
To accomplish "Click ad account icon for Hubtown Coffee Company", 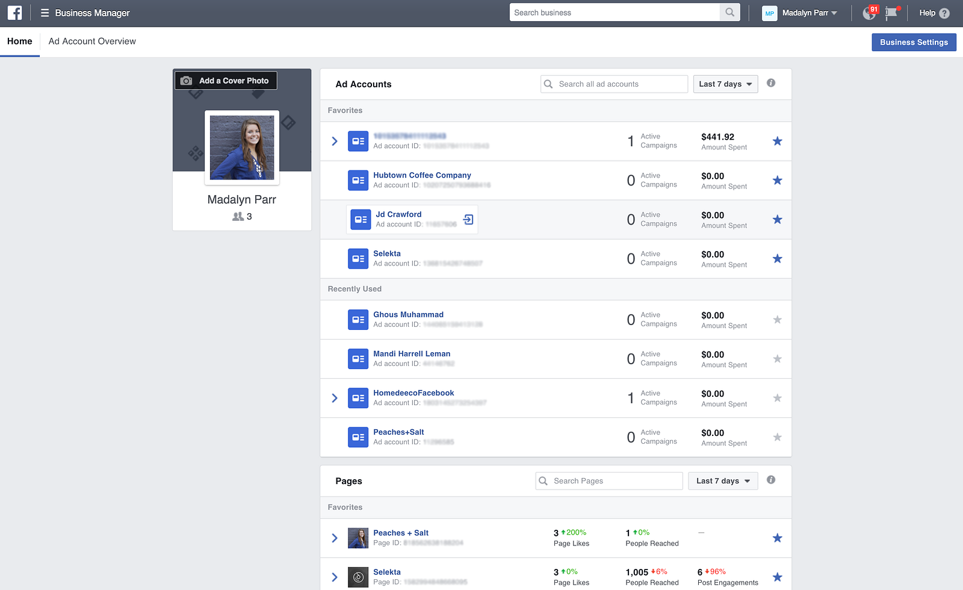I will coord(358,181).
